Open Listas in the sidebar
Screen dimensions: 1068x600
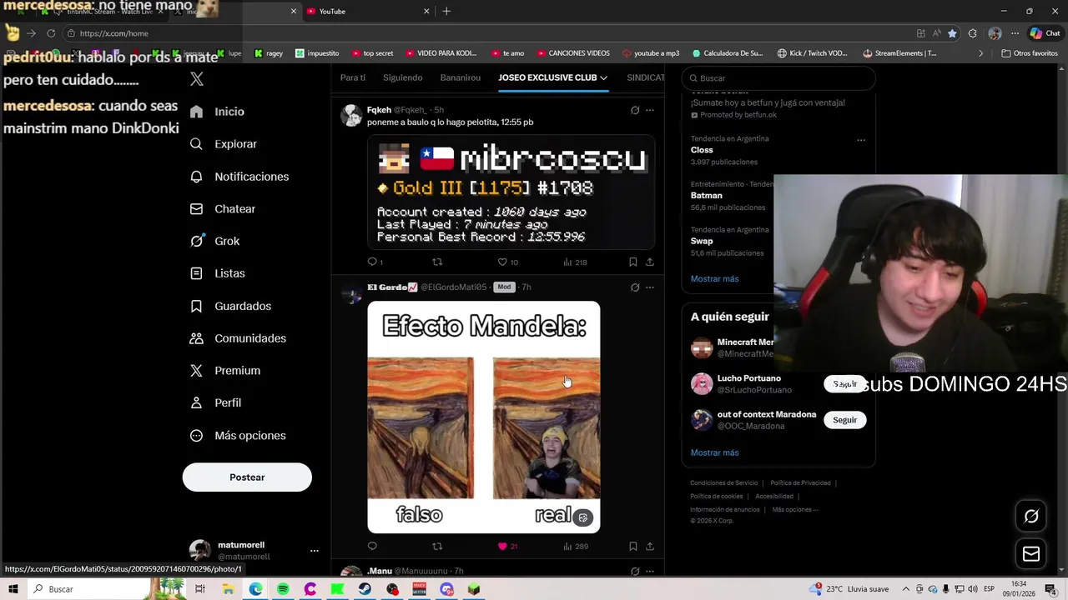point(217,273)
